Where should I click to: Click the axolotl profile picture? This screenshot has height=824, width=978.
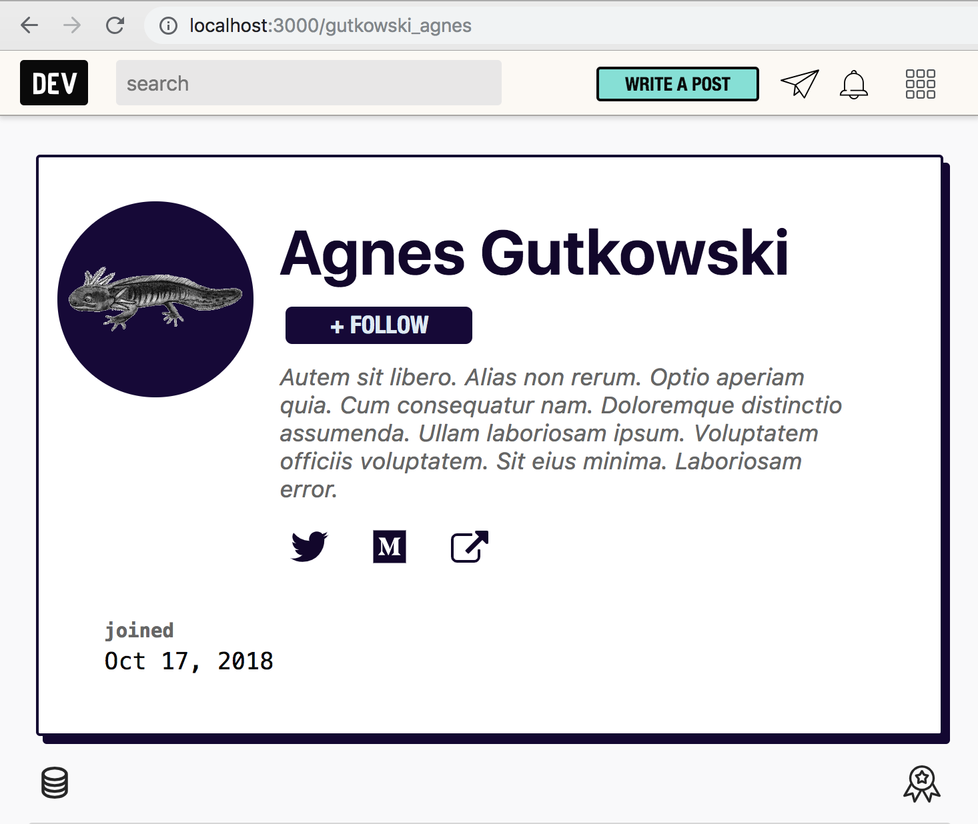(x=155, y=299)
